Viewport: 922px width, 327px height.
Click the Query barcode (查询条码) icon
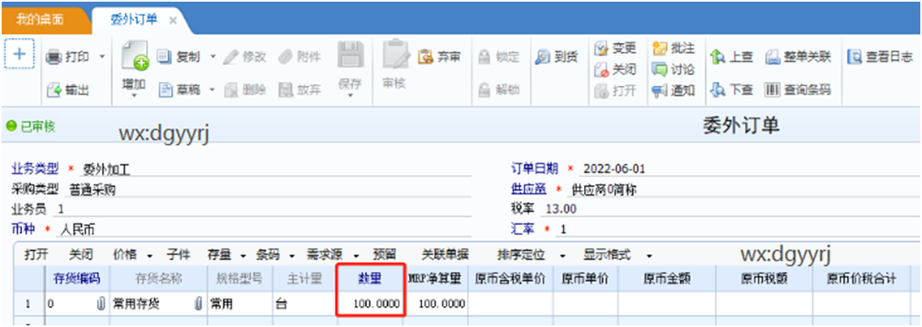tap(773, 90)
